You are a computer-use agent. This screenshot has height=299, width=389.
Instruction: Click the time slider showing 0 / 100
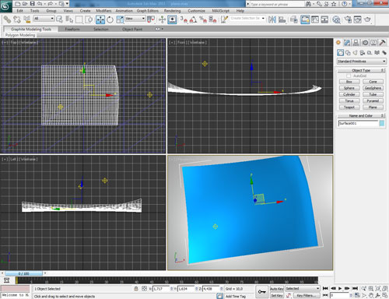pyautogui.click(x=23, y=273)
